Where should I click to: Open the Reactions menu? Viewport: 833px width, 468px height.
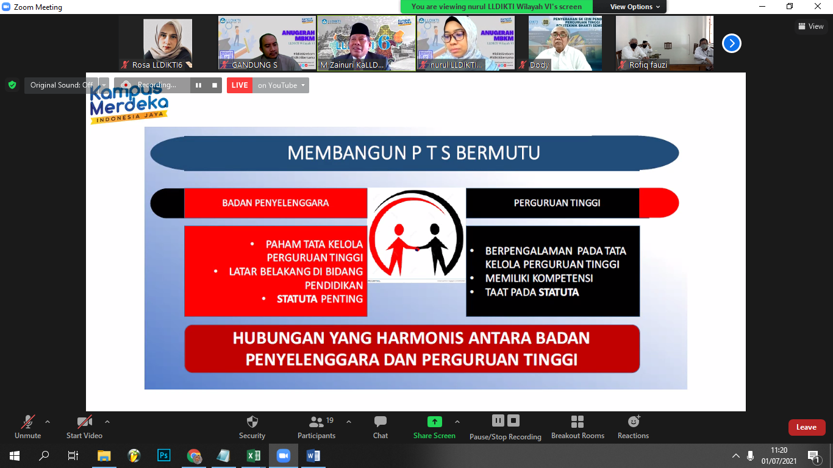633,427
